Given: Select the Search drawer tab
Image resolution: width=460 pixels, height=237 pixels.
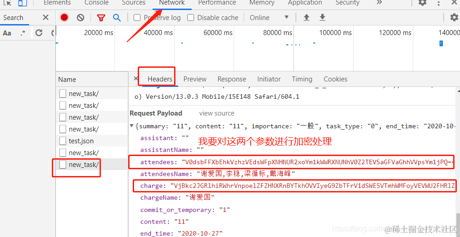Looking at the screenshot, I should click(x=13, y=18).
